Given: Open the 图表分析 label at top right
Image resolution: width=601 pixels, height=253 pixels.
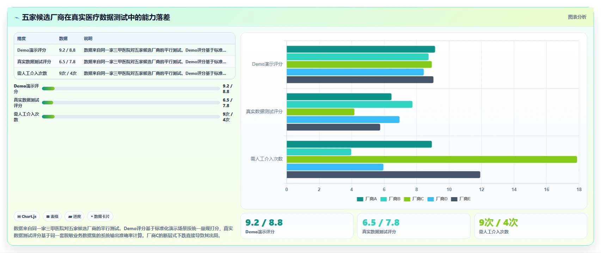Looking at the screenshot, I should 577,17.
